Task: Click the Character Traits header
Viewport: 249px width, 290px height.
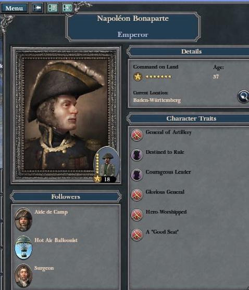Action: point(191,118)
